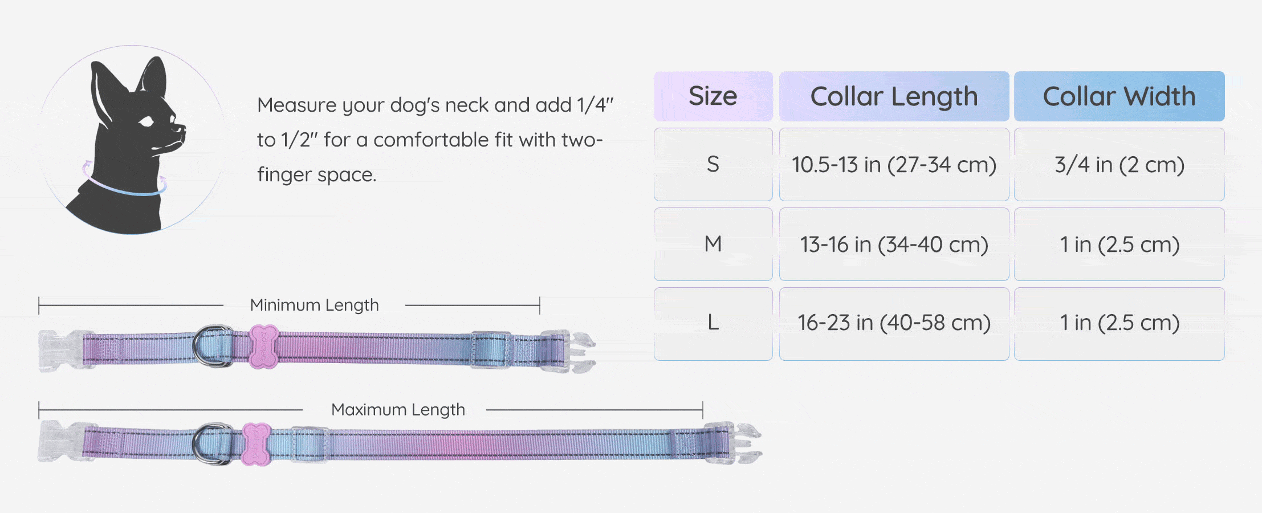Viewport: 1262px width, 513px height.
Task: Click the 16-23 in (40-58 cm) cell
Action: point(894,323)
